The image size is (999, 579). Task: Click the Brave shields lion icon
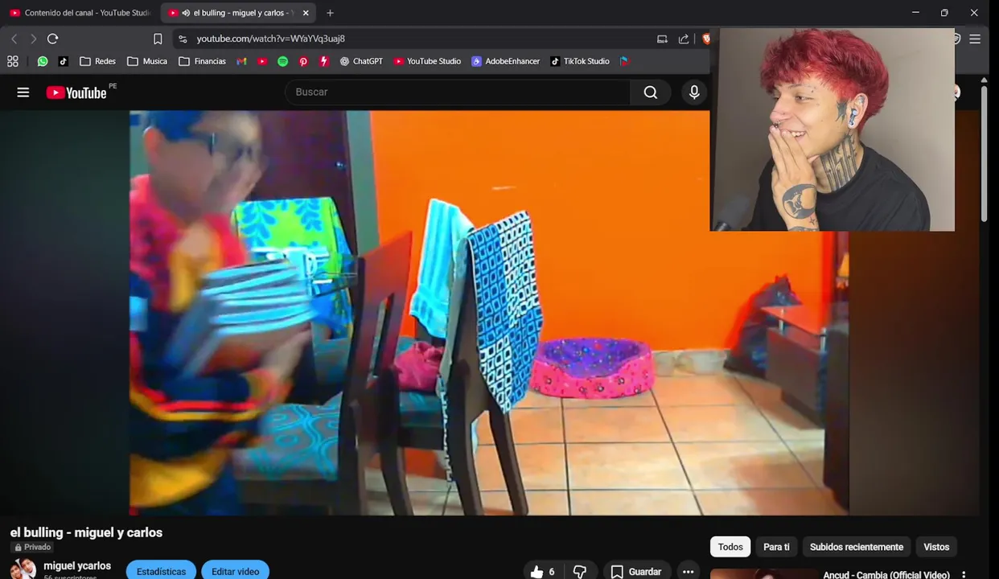pyautogui.click(x=705, y=39)
